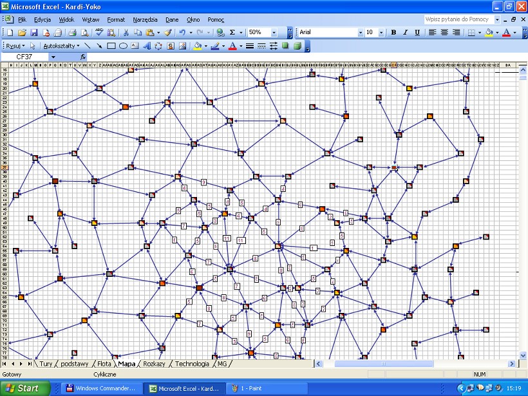Activate the Format Painter brush
The height and width of the screenshot is (396, 528).
(x=168, y=33)
